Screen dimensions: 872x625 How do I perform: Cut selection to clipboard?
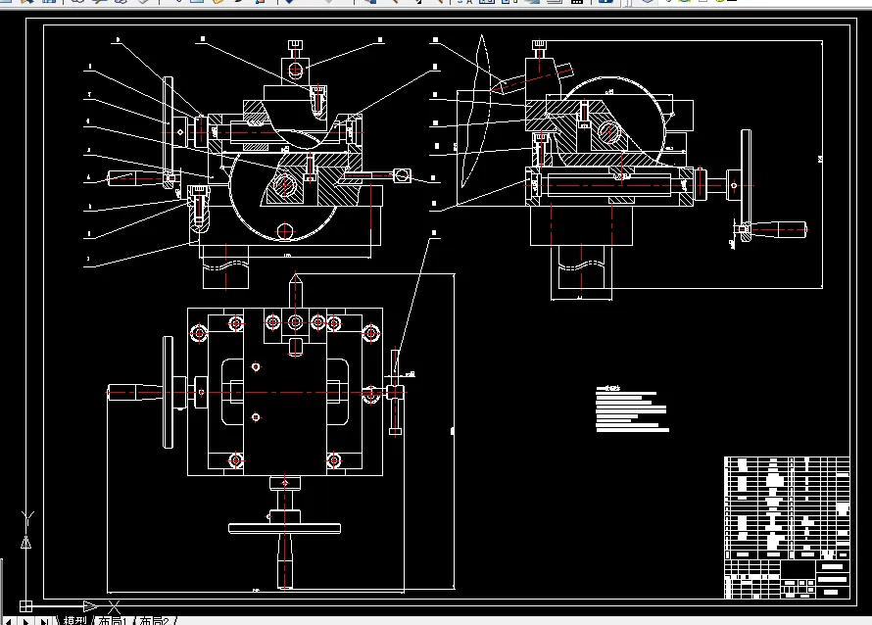pyautogui.click(x=178, y=4)
